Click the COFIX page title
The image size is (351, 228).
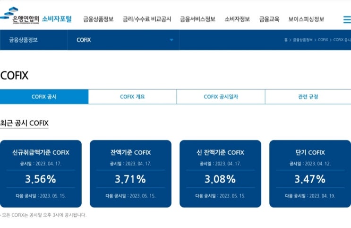tap(14, 75)
